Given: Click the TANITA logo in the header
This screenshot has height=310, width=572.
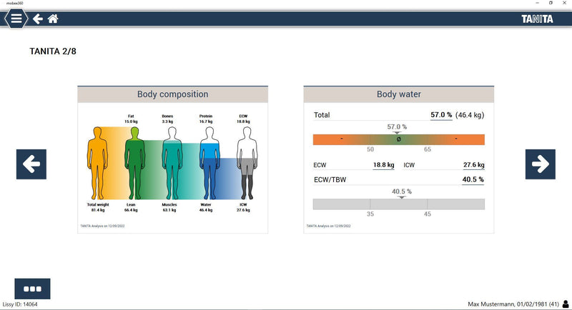Looking at the screenshot, I should 536,19.
